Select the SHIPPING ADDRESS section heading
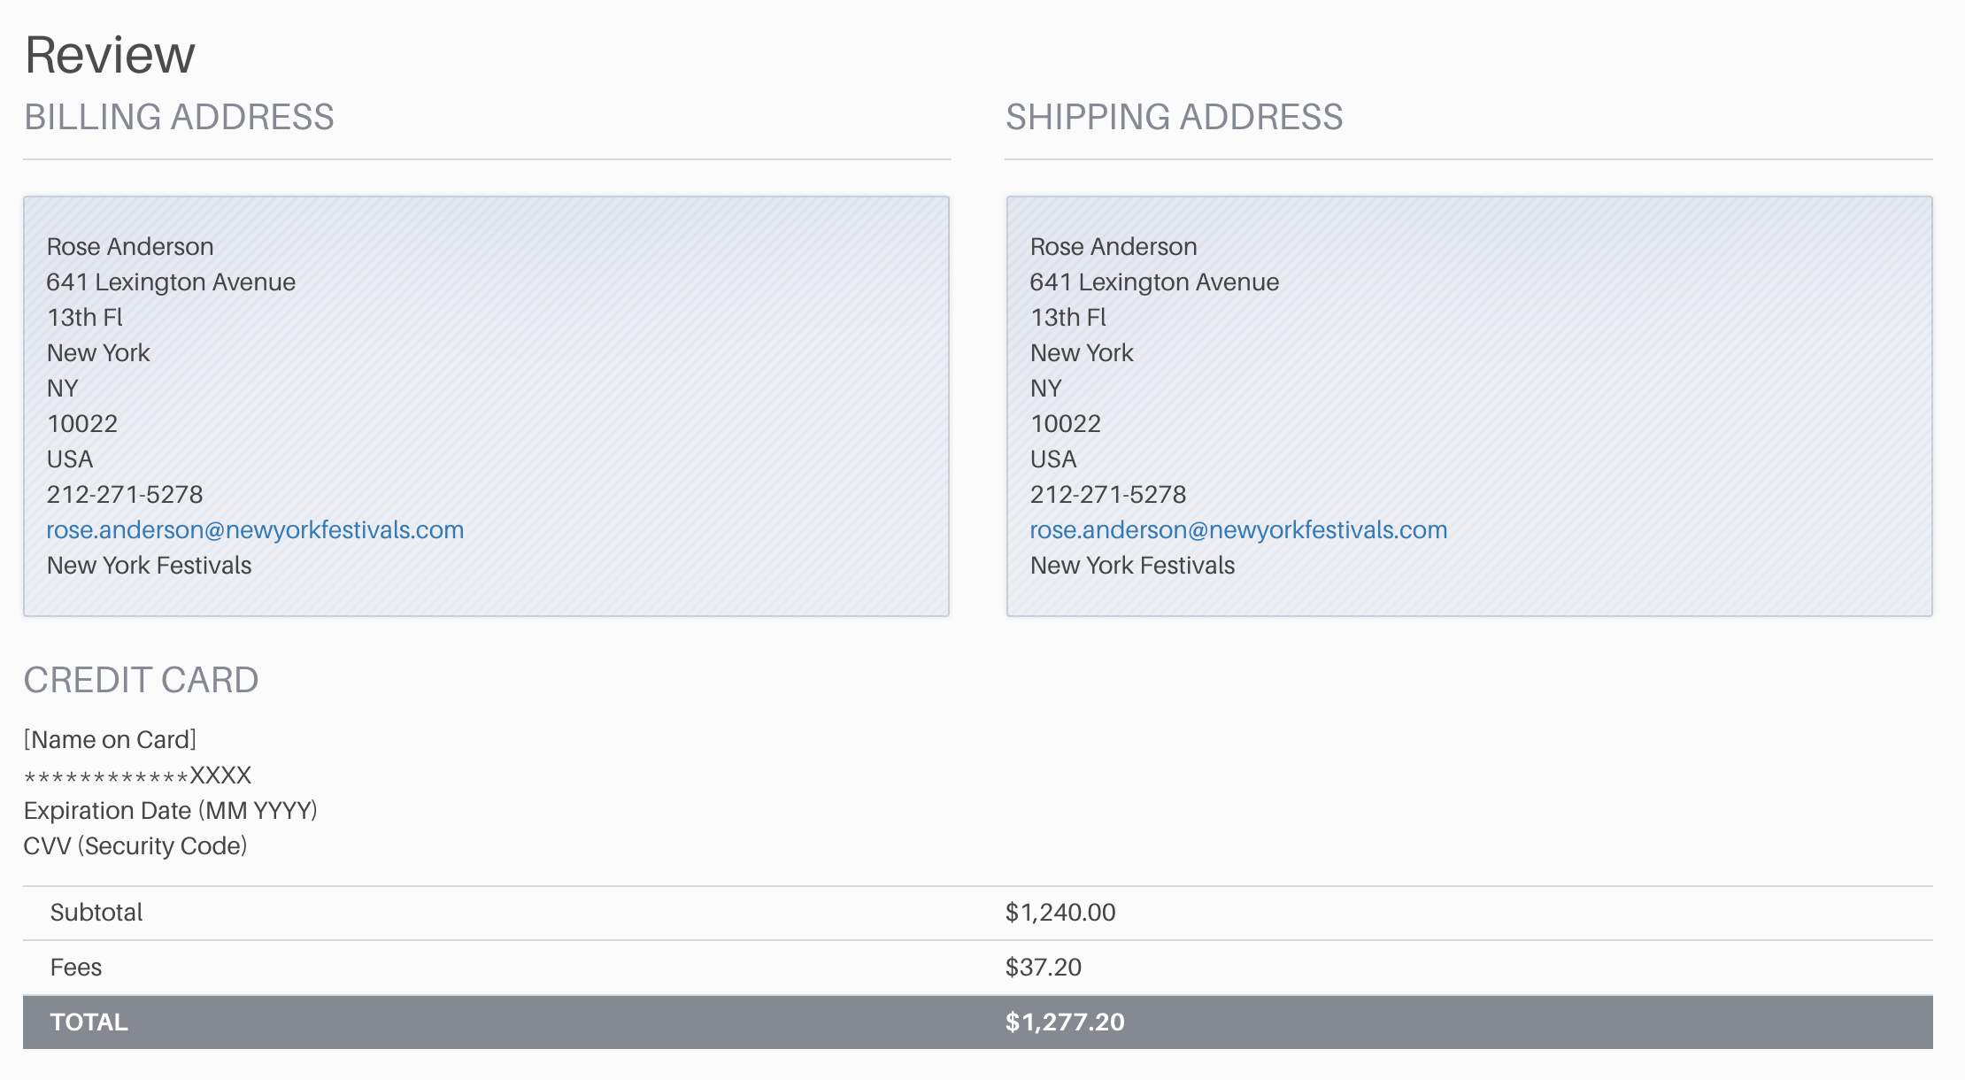 [x=1175, y=117]
